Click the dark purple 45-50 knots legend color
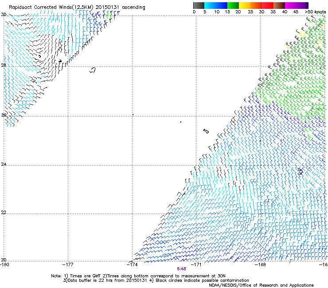The height and width of the screenshot is (288, 328). point(302,5)
